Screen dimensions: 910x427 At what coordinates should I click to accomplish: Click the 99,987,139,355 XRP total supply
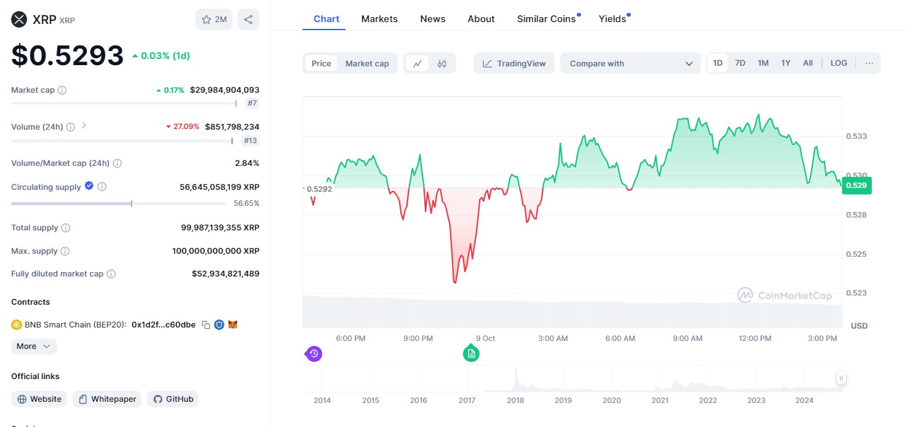tap(220, 228)
